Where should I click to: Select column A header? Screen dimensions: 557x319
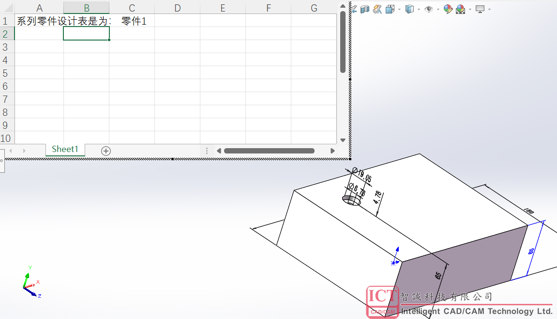pos(39,8)
